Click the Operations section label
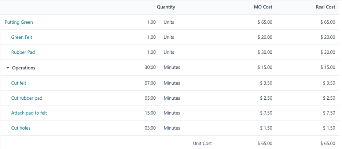This screenshot has height=149, width=342. [23, 68]
